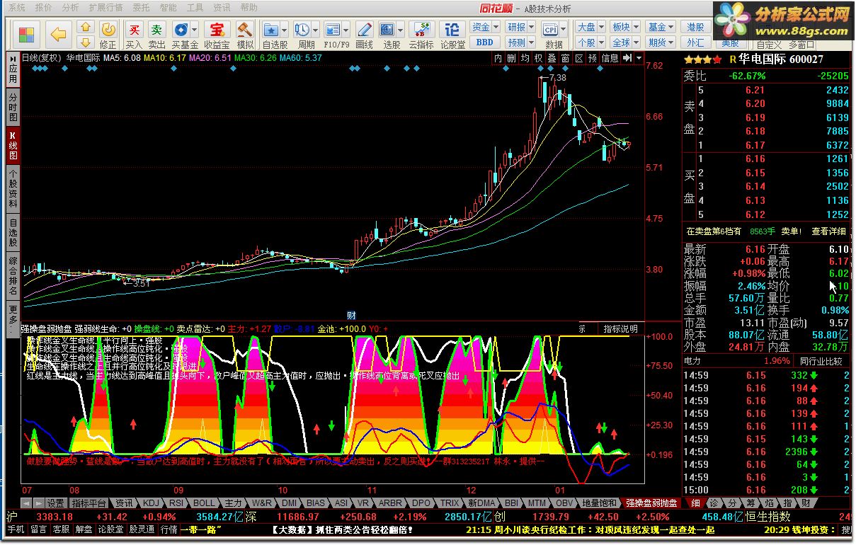This screenshot has height=545, width=856.
Task: Toggle 窗 window option
Action: pyautogui.click(x=565, y=59)
